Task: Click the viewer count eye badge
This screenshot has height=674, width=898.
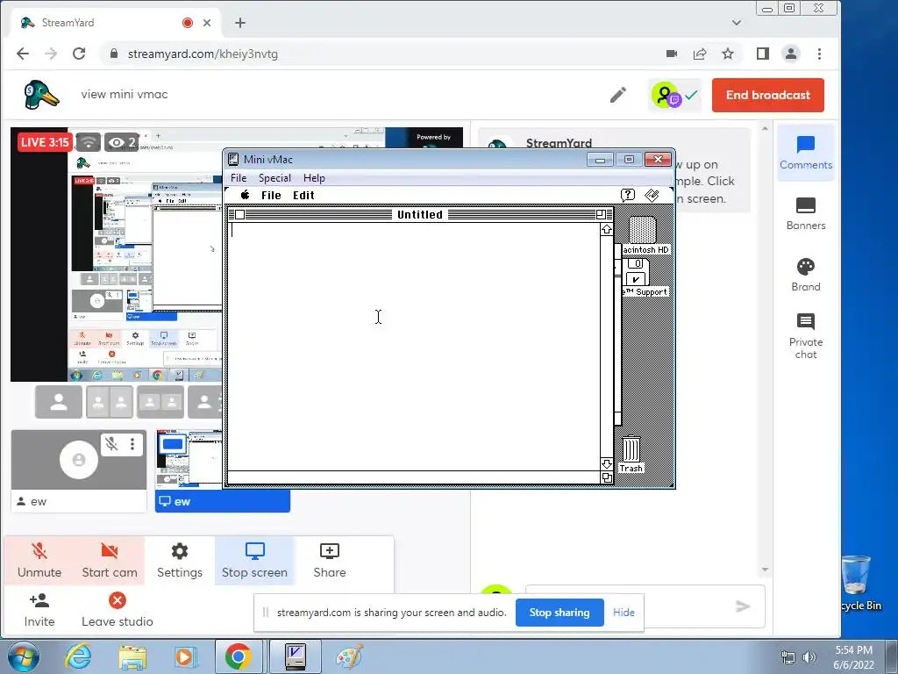Action: click(x=121, y=142)
